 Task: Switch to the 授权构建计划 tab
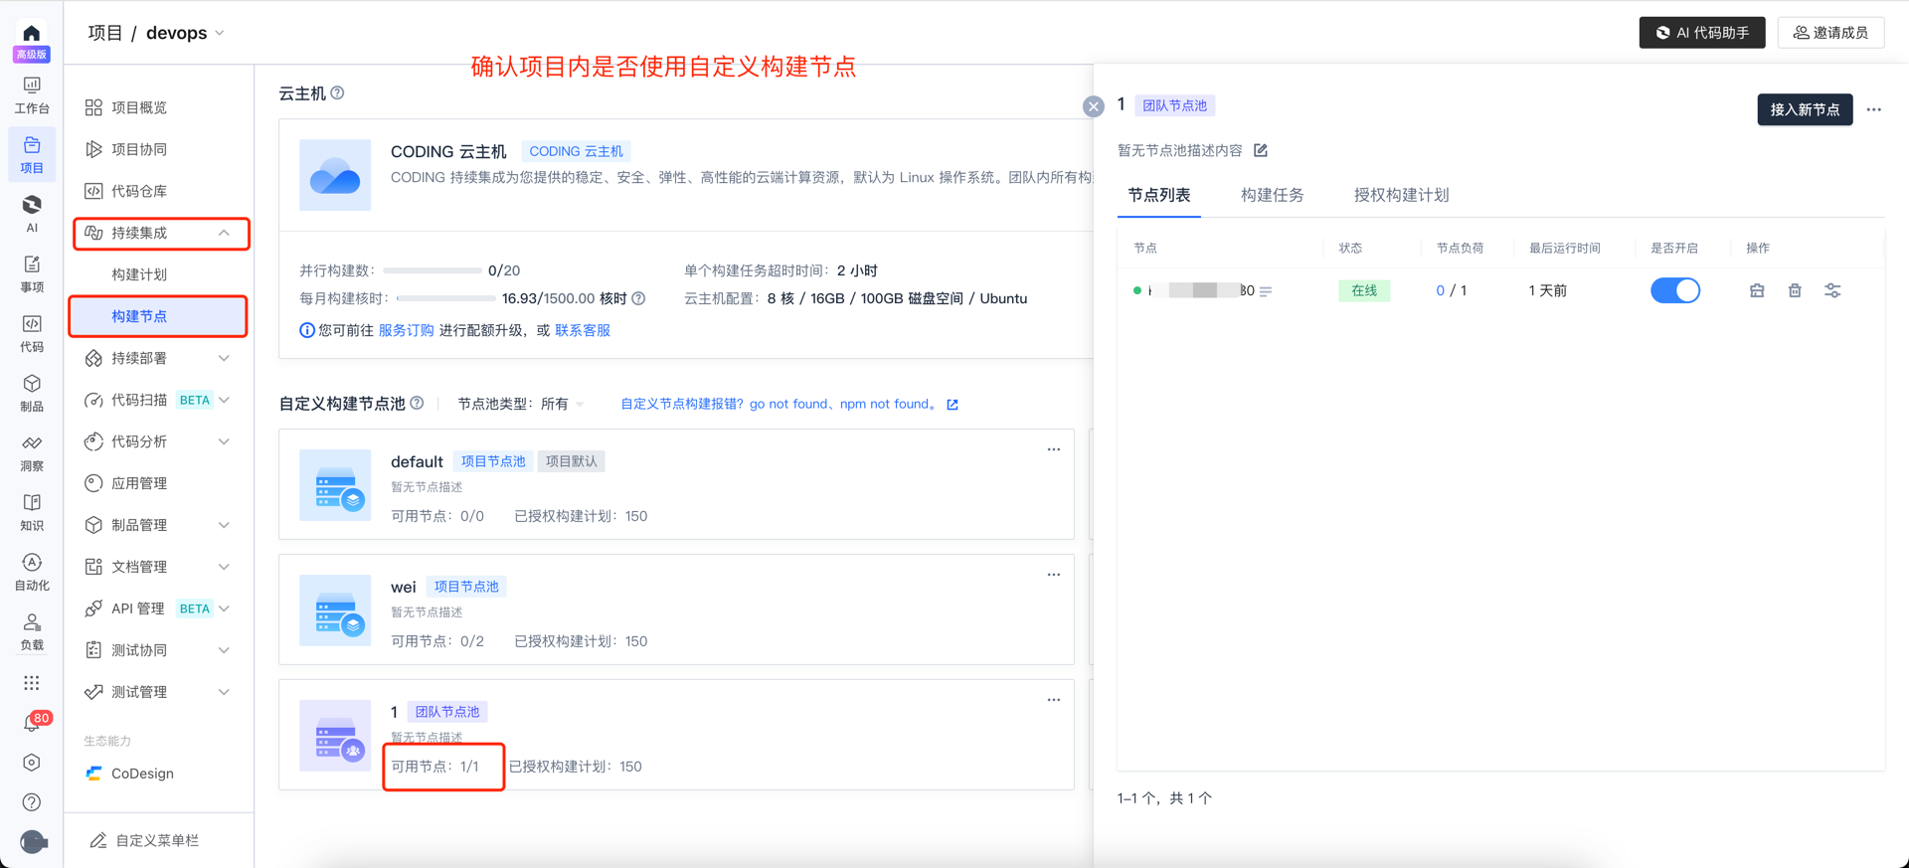point(1401,195)
